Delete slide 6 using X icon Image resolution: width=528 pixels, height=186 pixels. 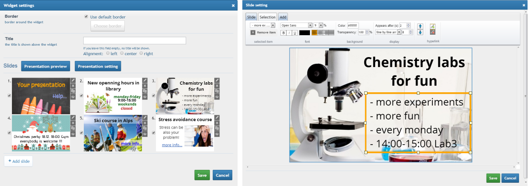pyautogui.click(x=217, y=123)
